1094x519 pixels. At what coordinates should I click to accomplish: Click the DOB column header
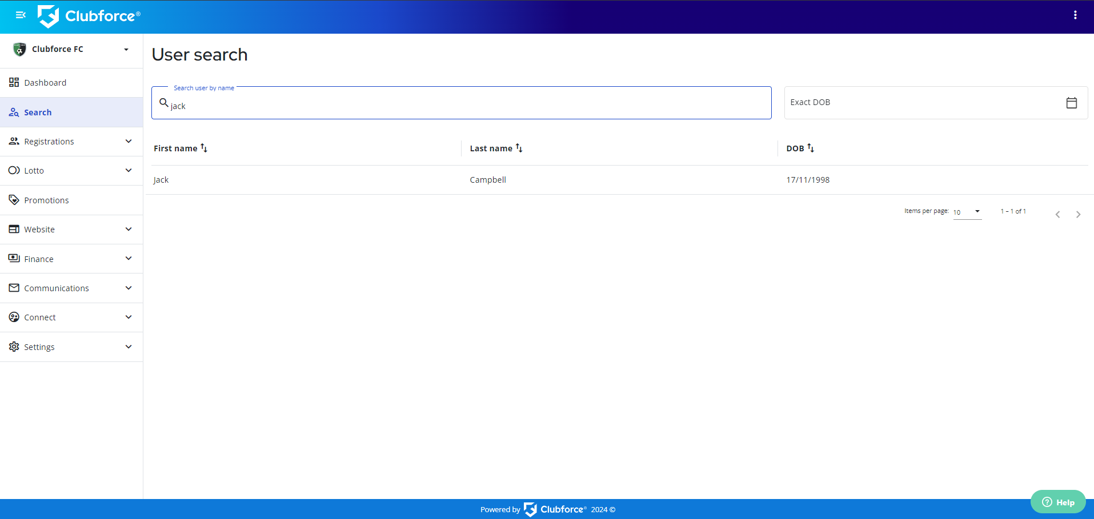[x=795, y=148]
